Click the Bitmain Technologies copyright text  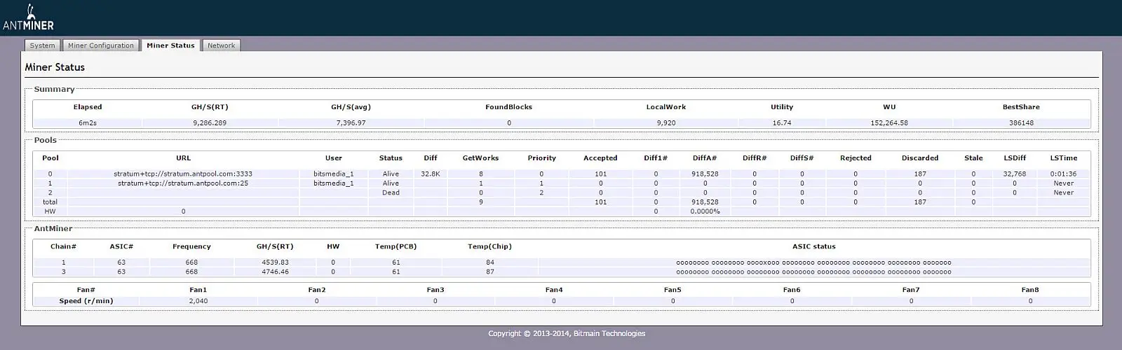[x=567, y=333]
